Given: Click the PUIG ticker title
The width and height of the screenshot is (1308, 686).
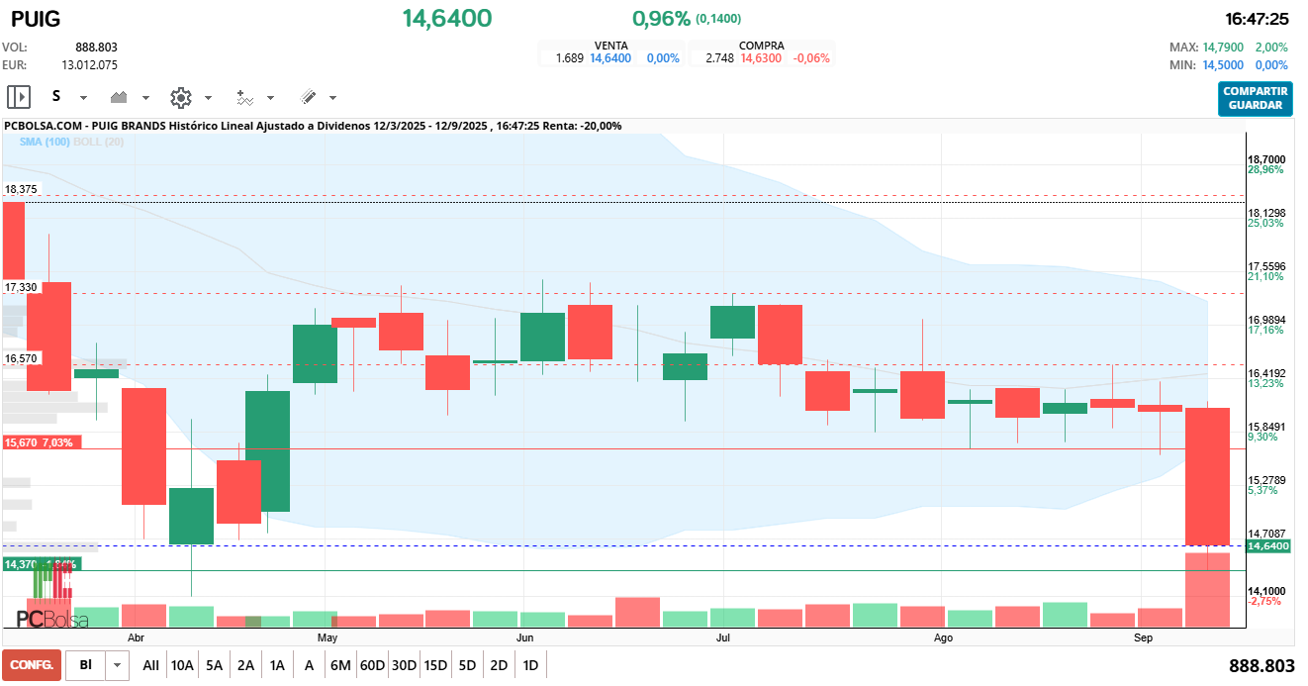Looking at the screenshot, I should [36, 18].
